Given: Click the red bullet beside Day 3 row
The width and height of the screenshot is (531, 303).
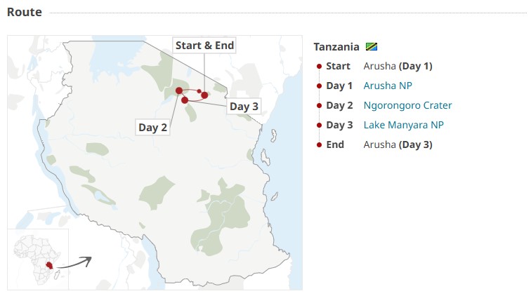Looking at the screenshot, I should click(x=320, y=126).
